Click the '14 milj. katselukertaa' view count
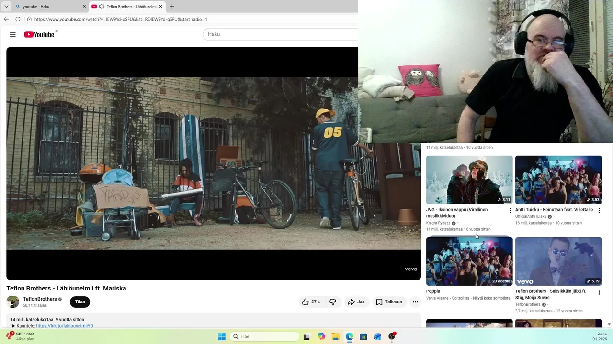 click(x=32, y=320)
